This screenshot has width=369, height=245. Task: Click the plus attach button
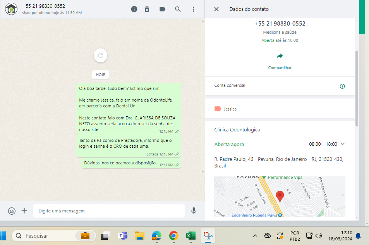click(x=24, y=211)
